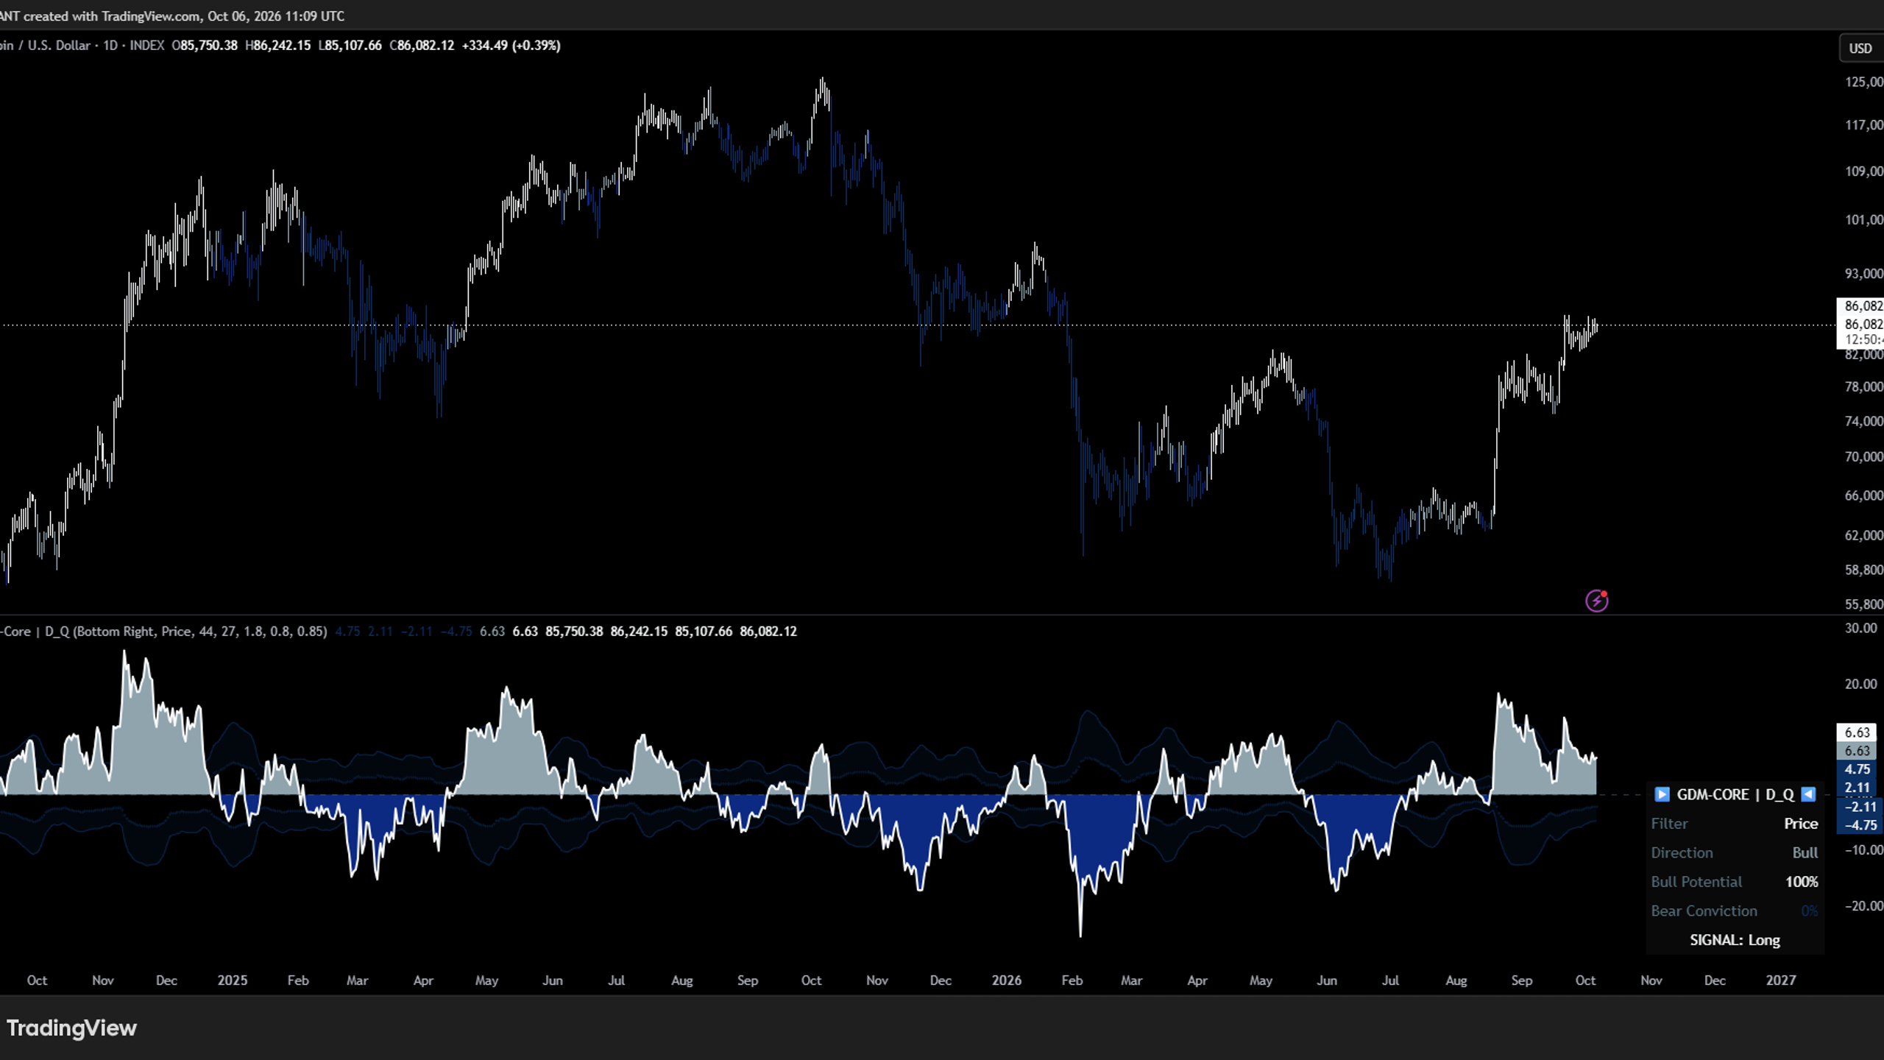This screenshot has width=1884, height=1060.
Task: Click the right-pointing arrow before GDM-CORE
Action: [1662, 794]
